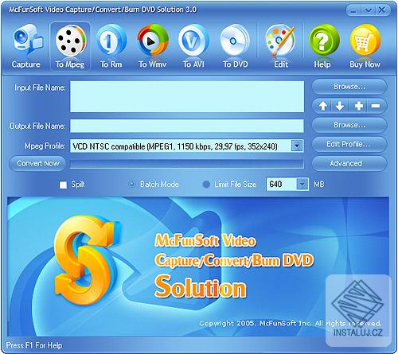This screenshot has height=354, width=398.
Task: Add a file with plus icon
Action: click(x=359, y=106)
